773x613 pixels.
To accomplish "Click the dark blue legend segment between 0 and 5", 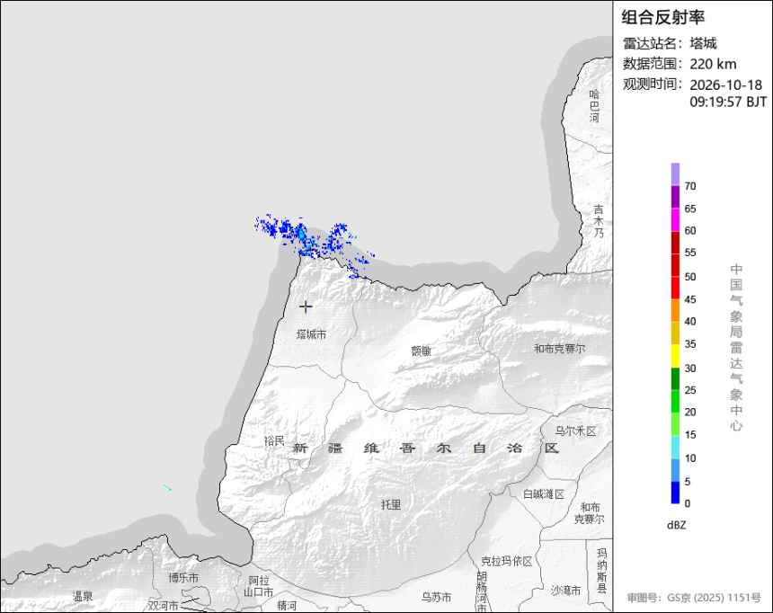I will point(675,493).
